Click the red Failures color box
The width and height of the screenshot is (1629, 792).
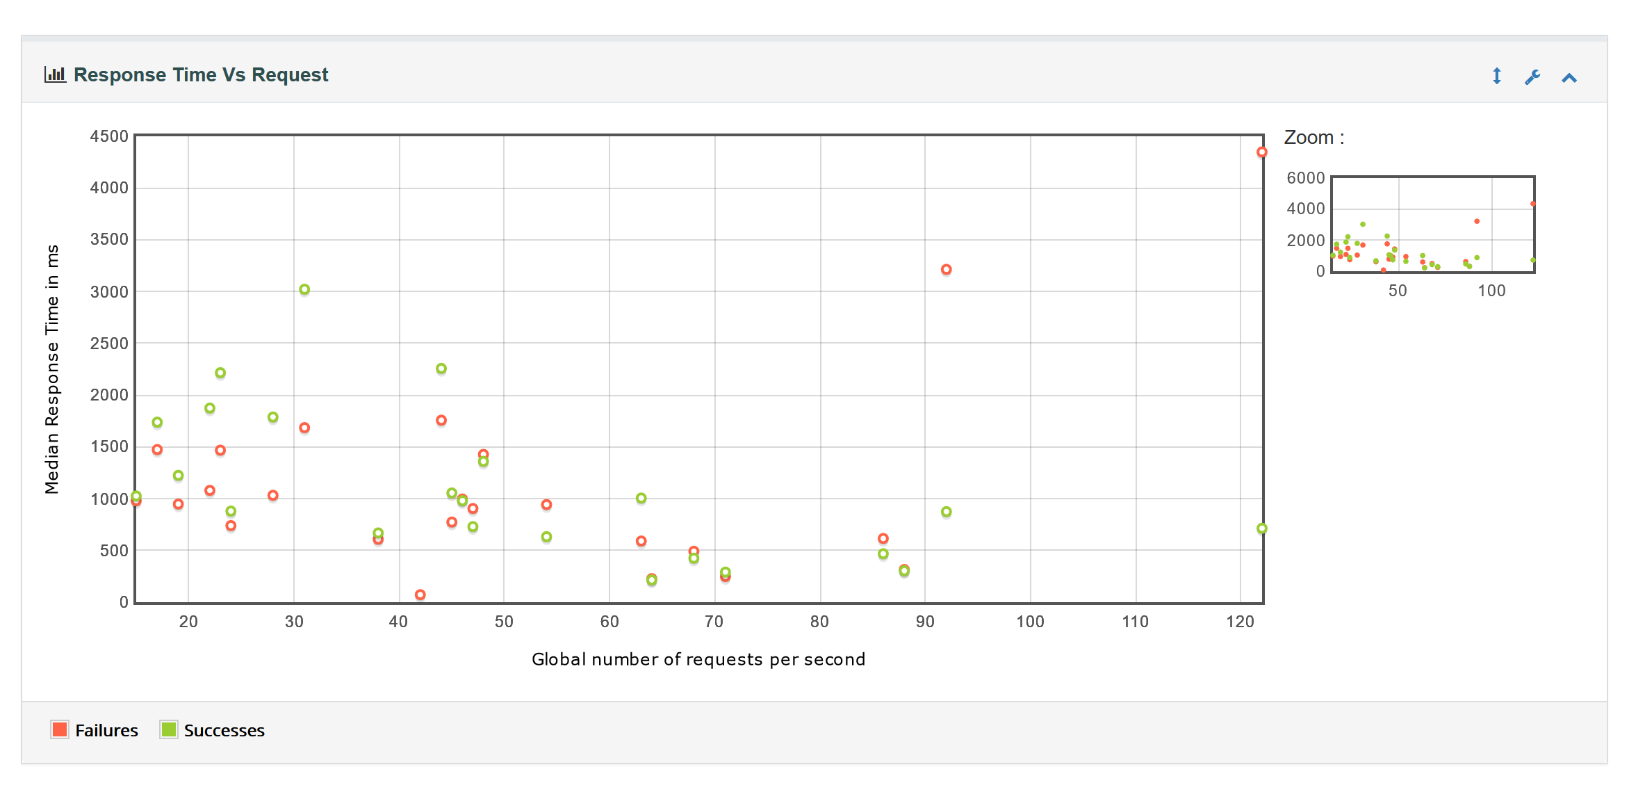pos(60,729)
